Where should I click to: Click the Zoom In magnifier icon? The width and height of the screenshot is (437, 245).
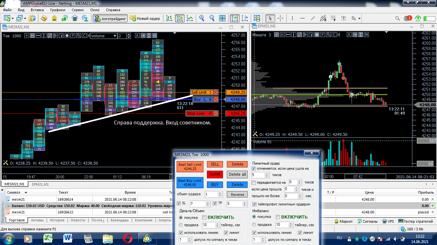pyautogui.click(x=202, y=19)
